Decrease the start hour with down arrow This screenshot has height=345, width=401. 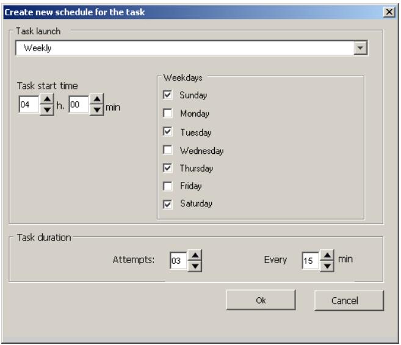tap(47, 110)
